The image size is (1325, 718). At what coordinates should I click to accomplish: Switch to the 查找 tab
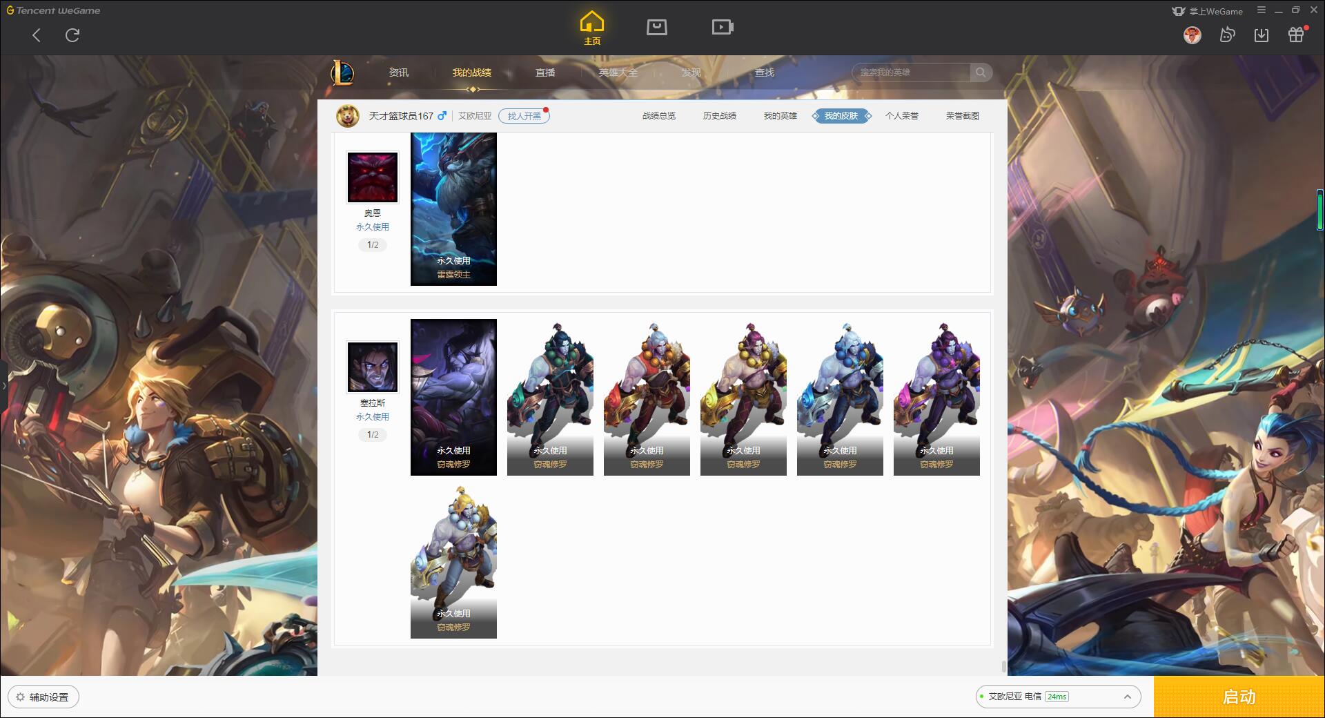[x=765, y=72]
